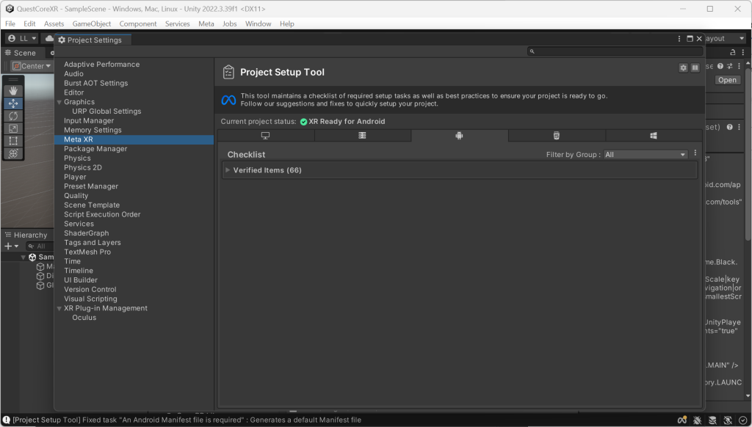Click the Meta icon in status bar
The width and height of the screenshot is (752, 427).
pyautogui.click(x=682, y=420)
